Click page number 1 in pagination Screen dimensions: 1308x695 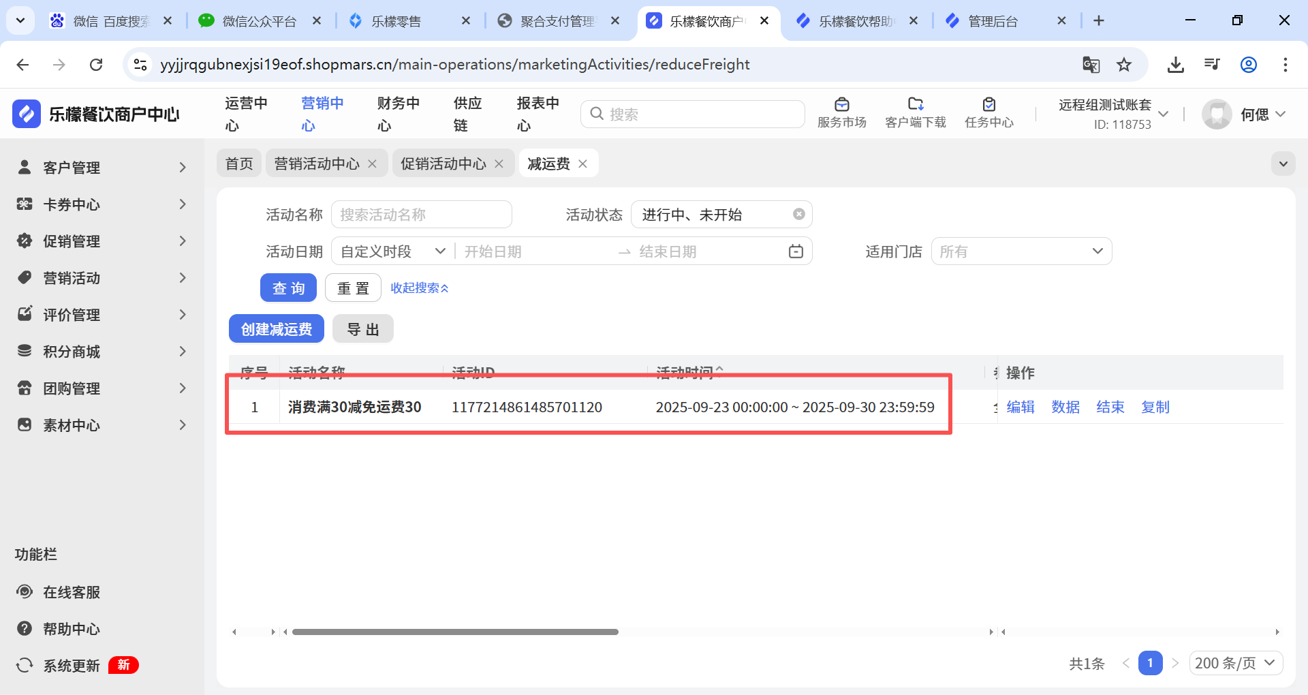[1150, 663]
